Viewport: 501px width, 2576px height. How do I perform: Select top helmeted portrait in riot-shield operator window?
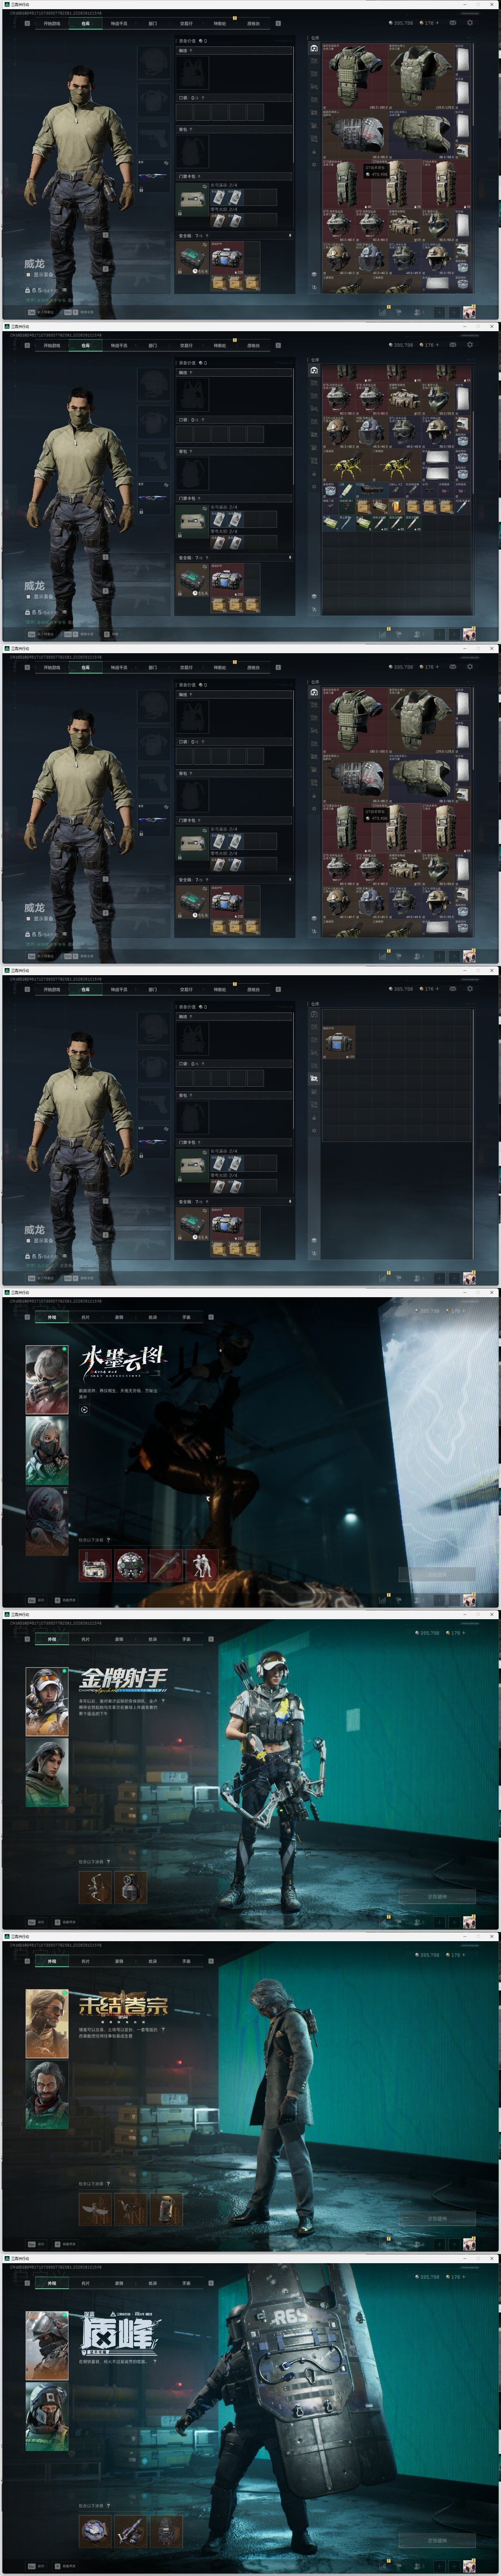(x=47, y=2345)
